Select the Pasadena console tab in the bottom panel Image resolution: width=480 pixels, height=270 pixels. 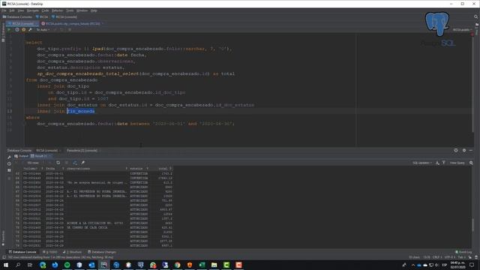pos(82,150)
